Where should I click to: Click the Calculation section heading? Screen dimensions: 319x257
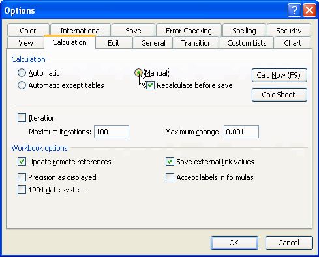point(28,59)
